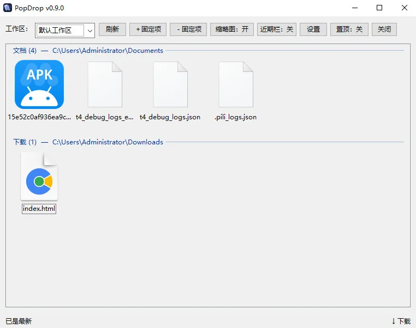Screen dimensions: 416x328
Task: Select the t4_debug_logs.json file icon
Action: tap(170, 84)
